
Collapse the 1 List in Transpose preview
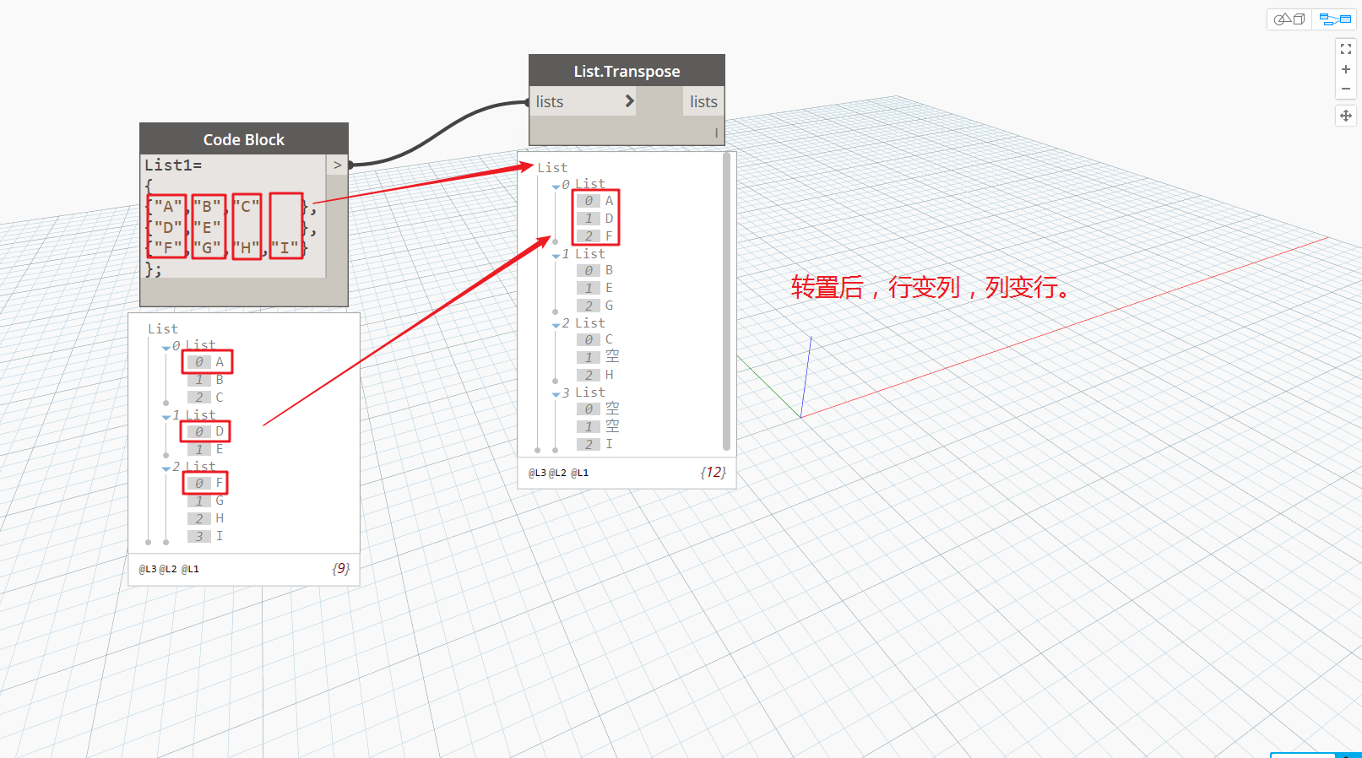[x=556, y=256]
